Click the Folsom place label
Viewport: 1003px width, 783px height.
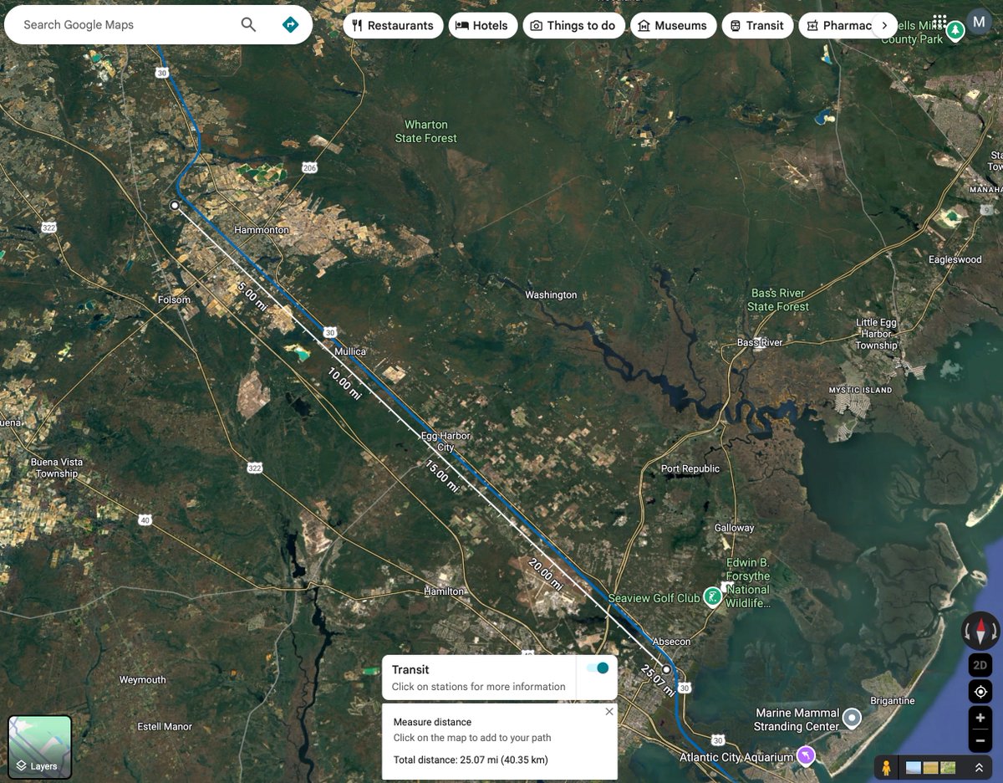(174, 299)
